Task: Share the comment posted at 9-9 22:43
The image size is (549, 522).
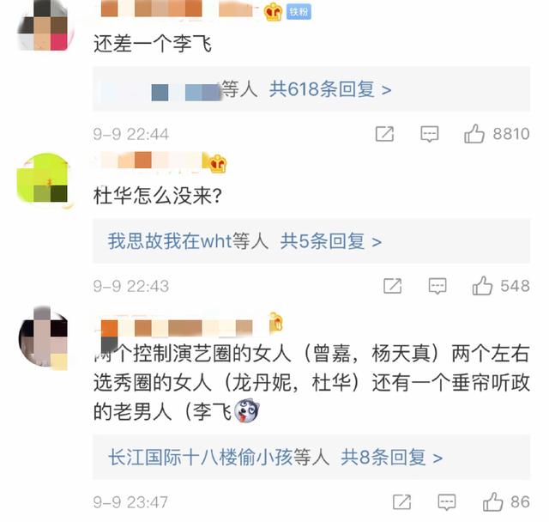Action: [392, 286]
